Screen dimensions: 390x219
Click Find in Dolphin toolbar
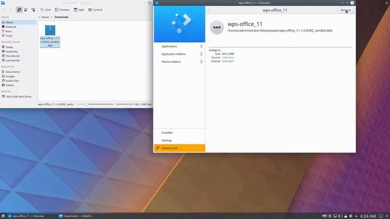pos(46,10)
